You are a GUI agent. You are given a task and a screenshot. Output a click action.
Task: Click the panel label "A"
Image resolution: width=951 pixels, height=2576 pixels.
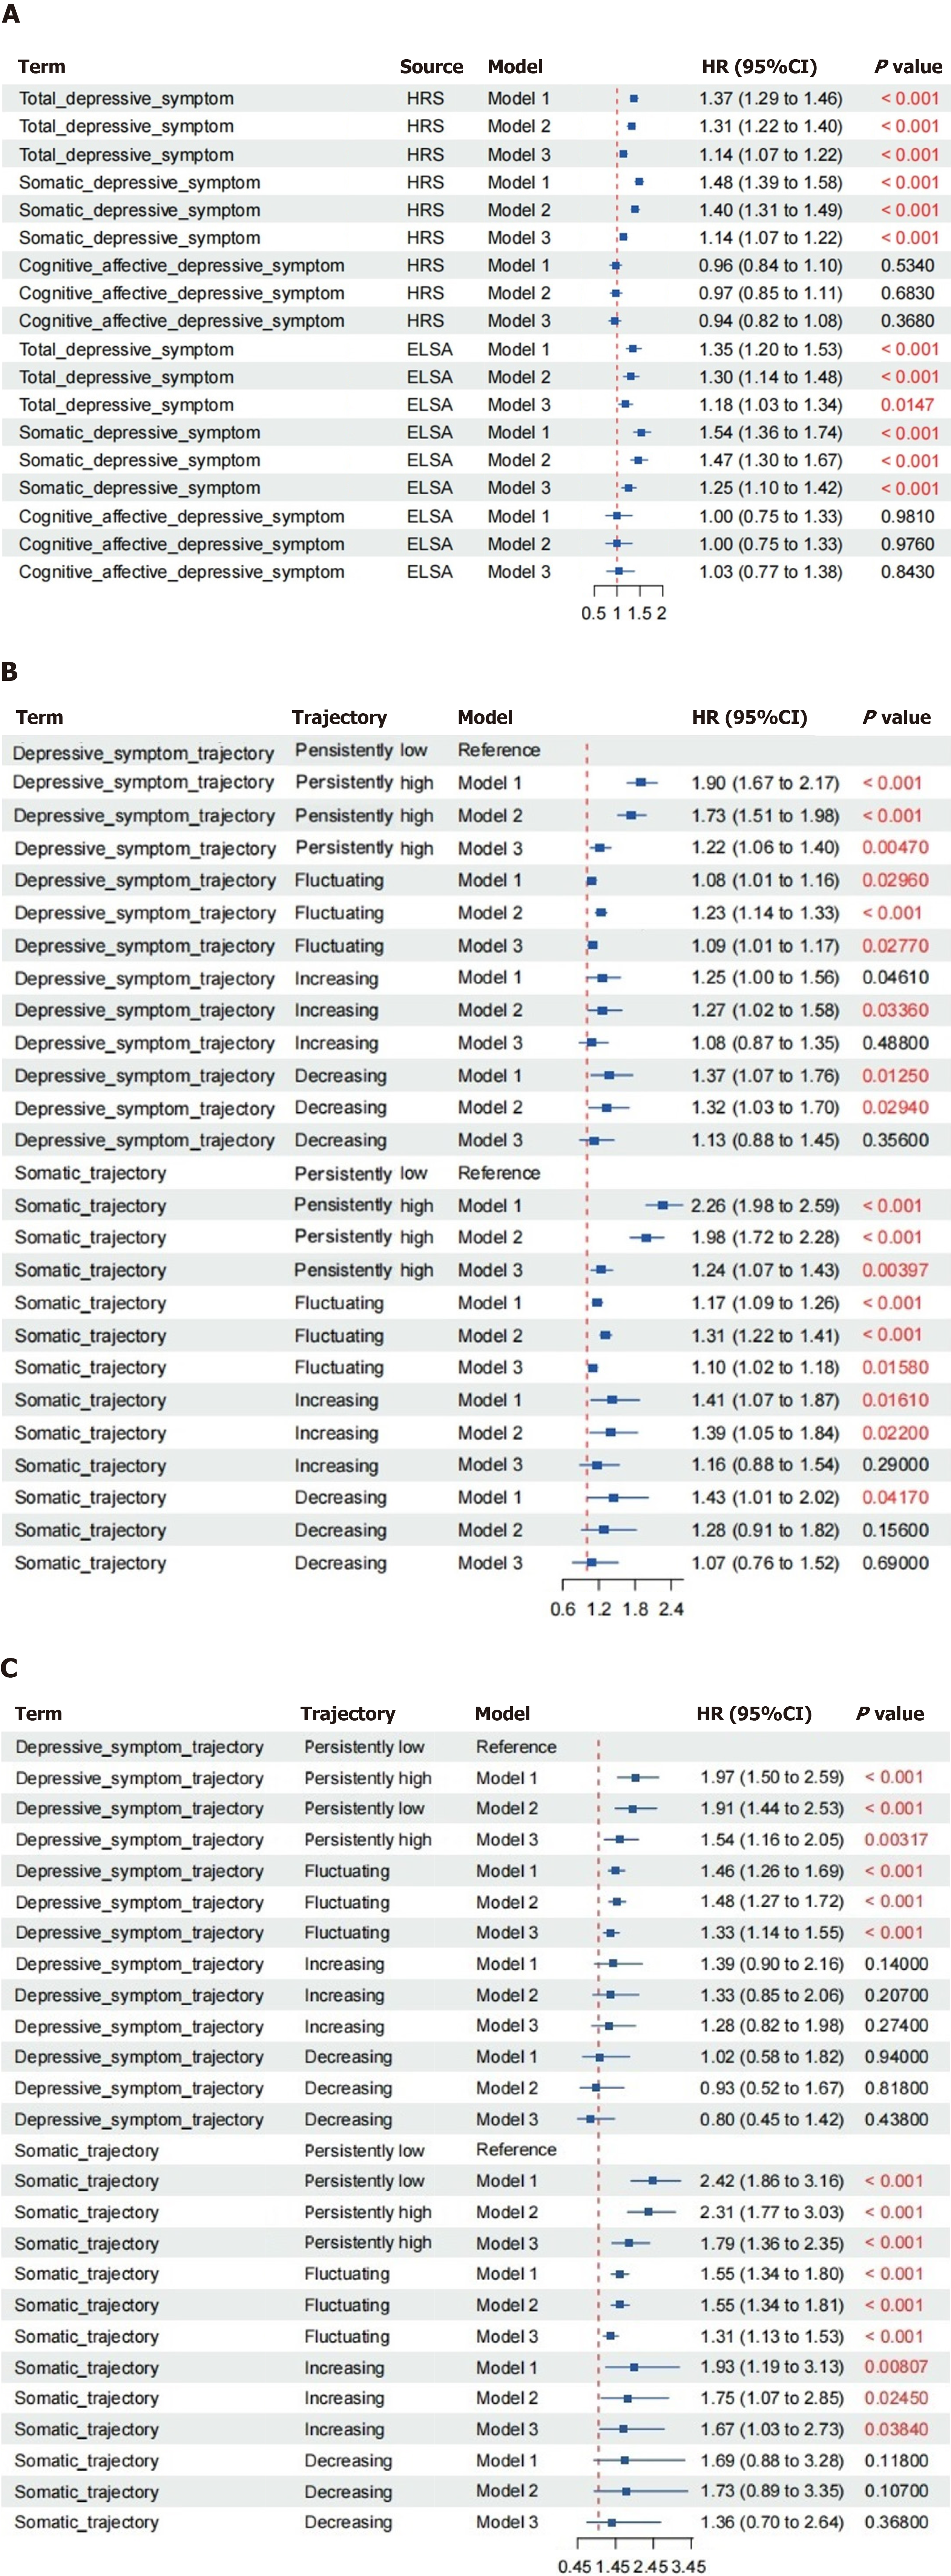(x=11, y=14)
